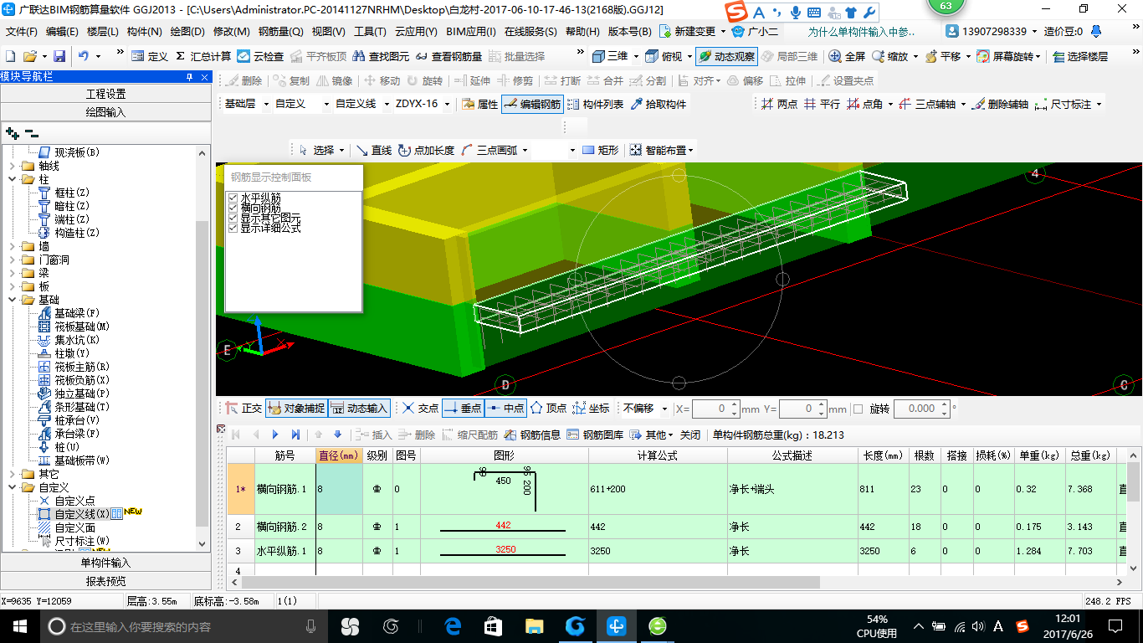Image resolution: width=1143 pixels, height=643 pixels.
Task: Click the 复制 copy tool
Action: click(x=290, y=81)
